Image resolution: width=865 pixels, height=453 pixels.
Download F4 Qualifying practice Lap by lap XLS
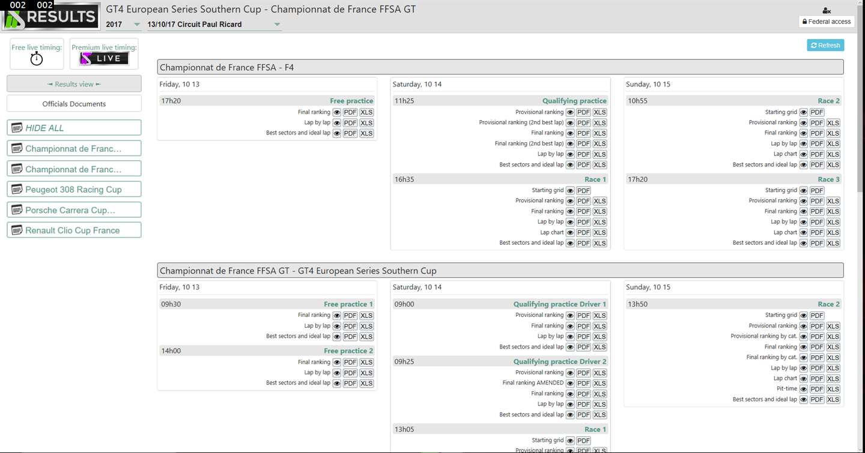[599, 154]
